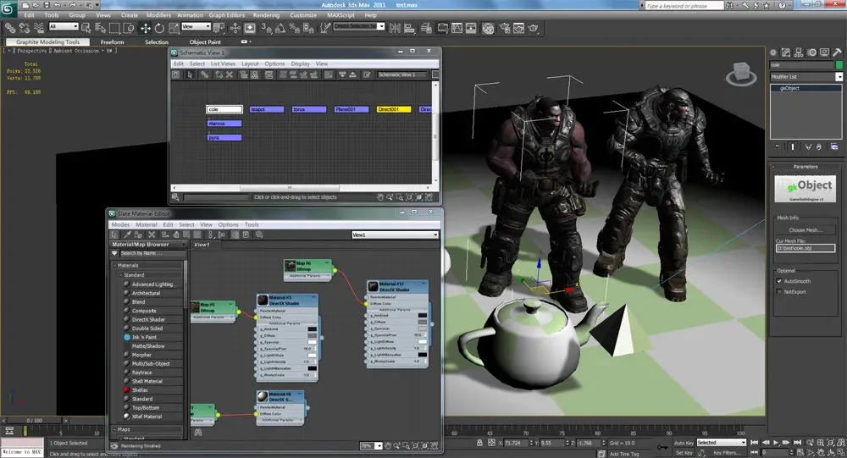Click the Choose Mesh button

[x=805, y=230]
